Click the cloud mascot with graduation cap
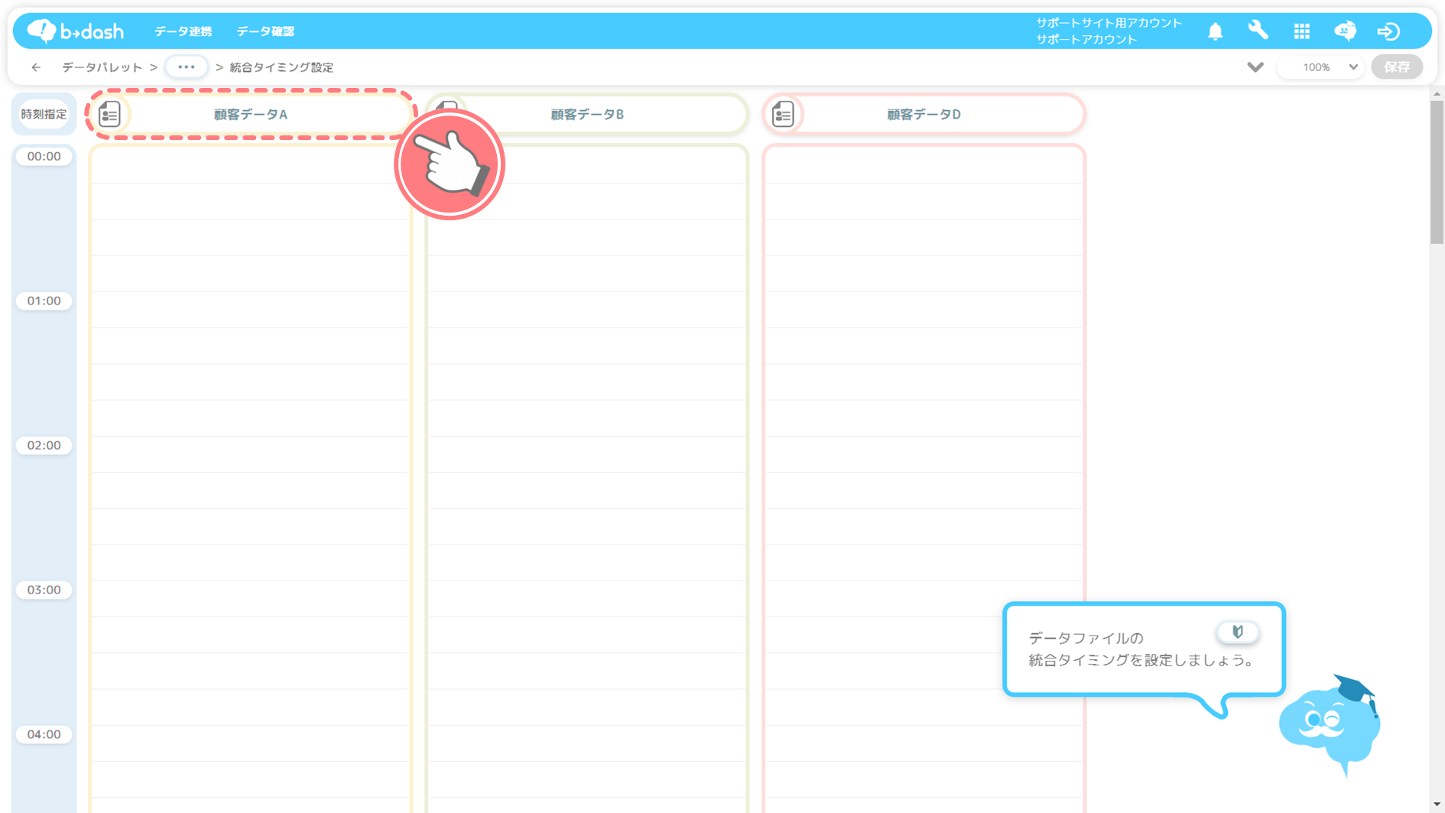 [1330, 725]
